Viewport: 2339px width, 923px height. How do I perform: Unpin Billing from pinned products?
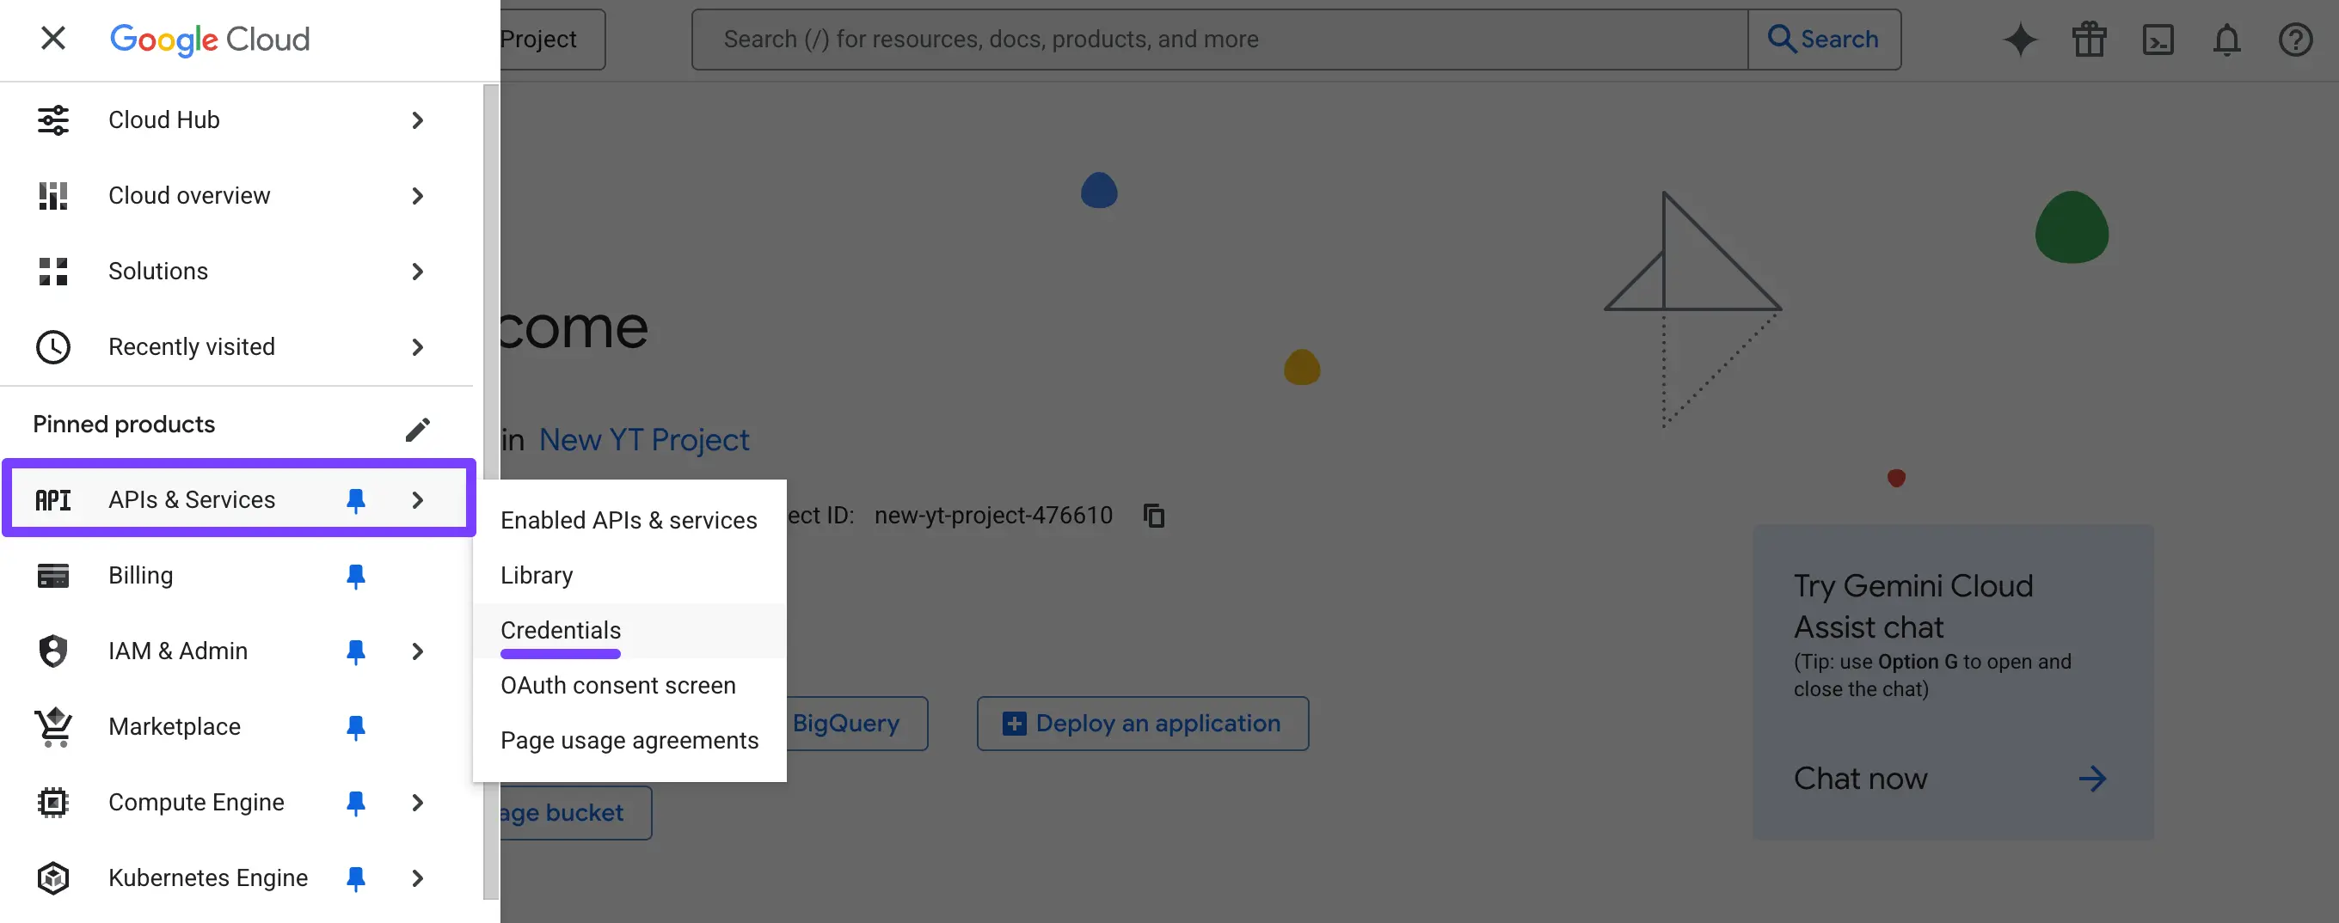click(356, 576)
